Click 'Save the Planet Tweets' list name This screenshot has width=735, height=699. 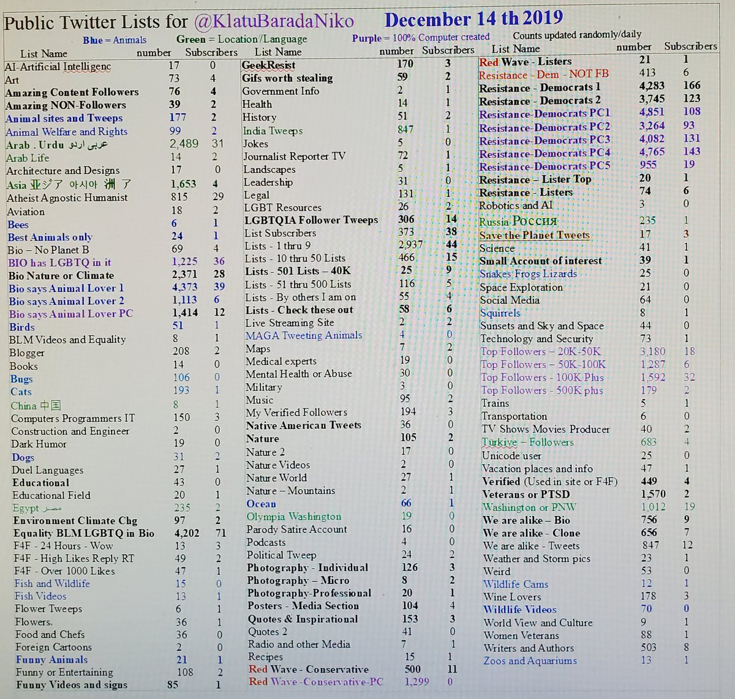pyautogui.click(x=535, y=235)
